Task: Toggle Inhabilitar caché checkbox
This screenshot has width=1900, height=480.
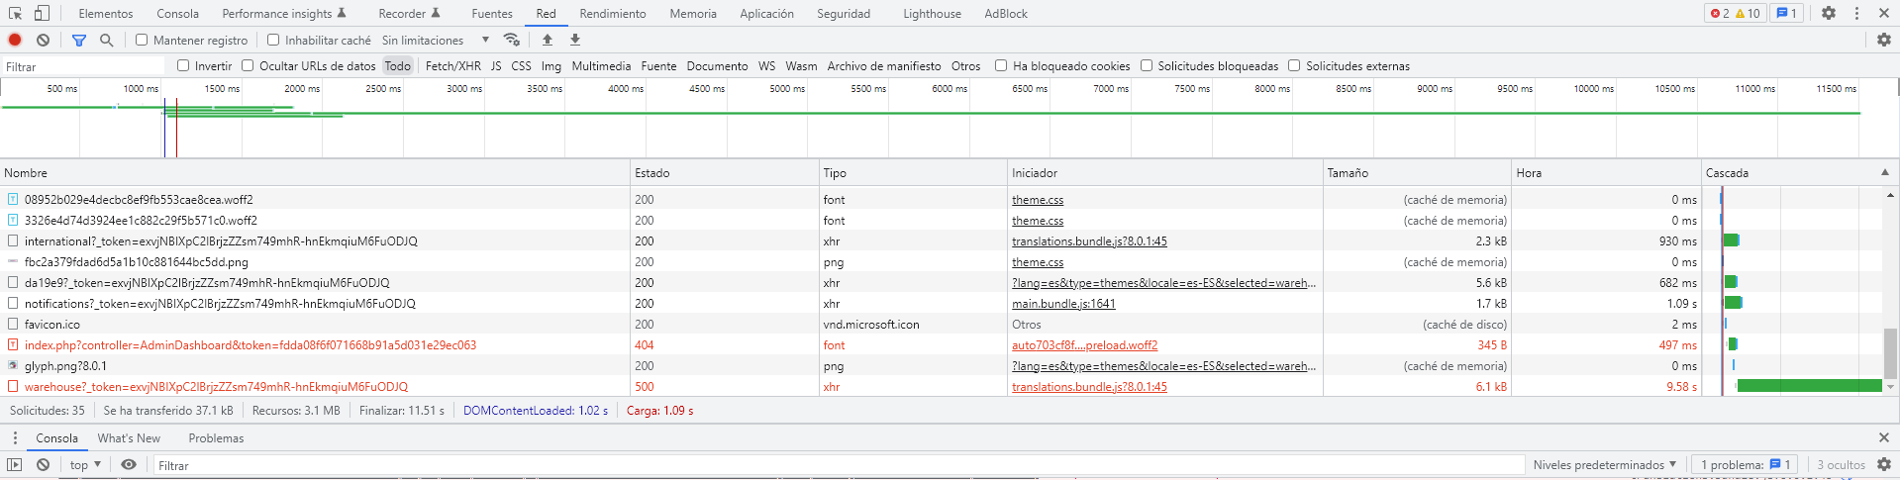Action: coord(273,40)
